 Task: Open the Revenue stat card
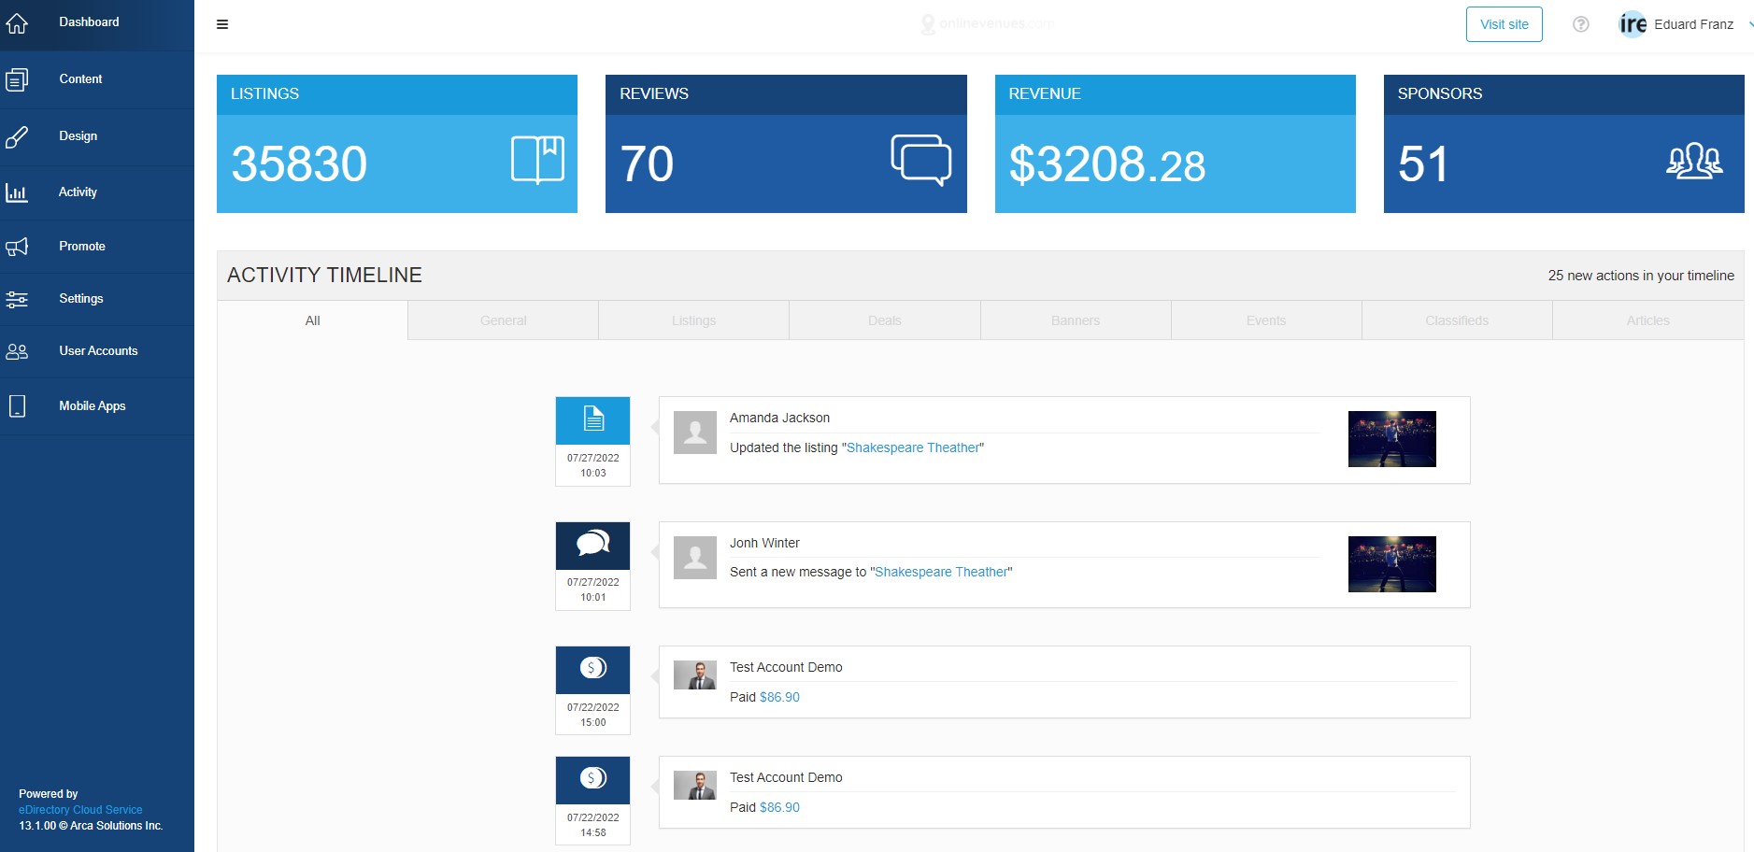tap(1175, 144)
